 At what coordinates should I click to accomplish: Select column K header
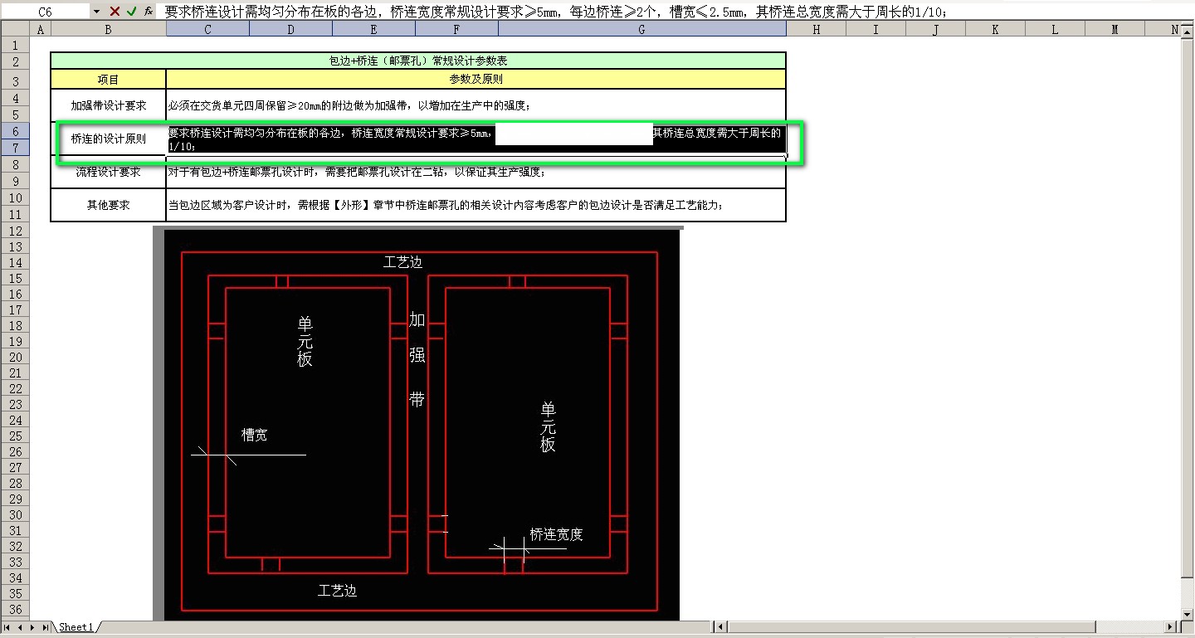(x=995, y=29)
